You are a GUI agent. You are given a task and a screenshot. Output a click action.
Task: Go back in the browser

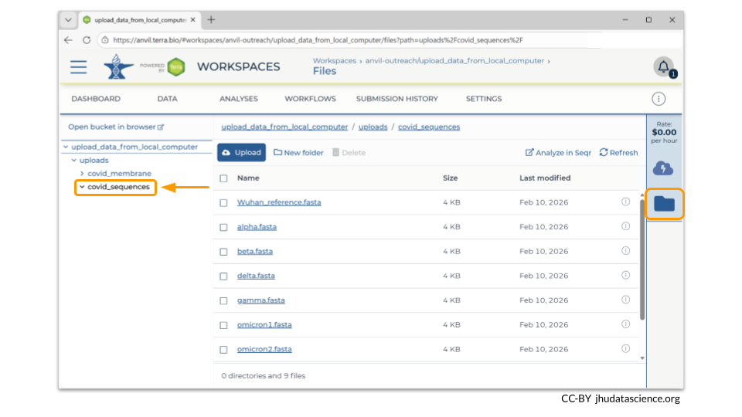coord(68,40)
